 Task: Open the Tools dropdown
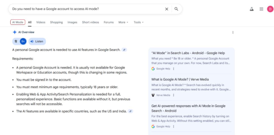[138, 22]
